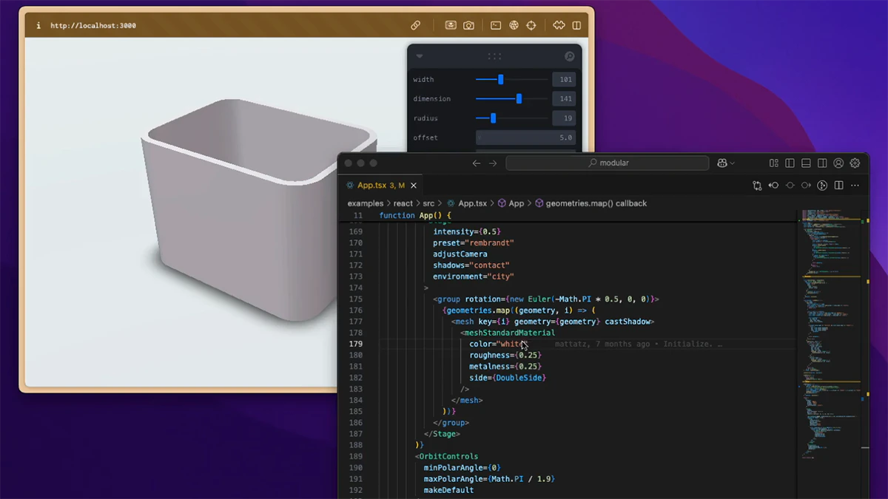
Task: Click the customize layout icon in the editor title bar
Action: coord(774,163)
